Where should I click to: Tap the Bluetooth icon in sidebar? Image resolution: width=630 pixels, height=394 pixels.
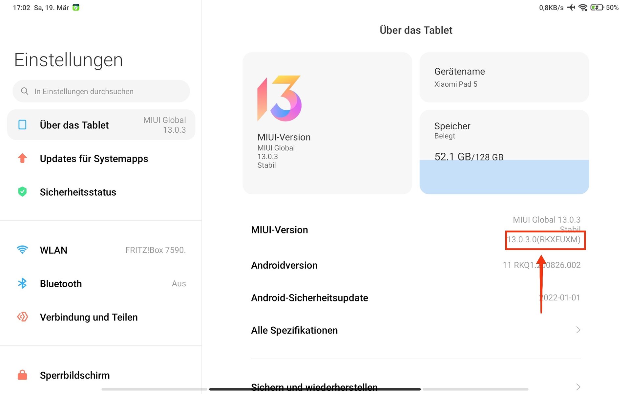tap(22, 283)
